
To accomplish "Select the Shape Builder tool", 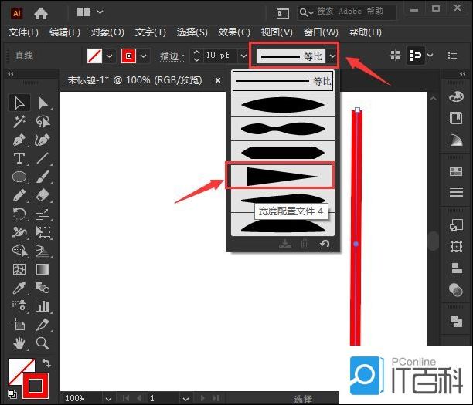I will pyautogui.click(x=19, y=251).
